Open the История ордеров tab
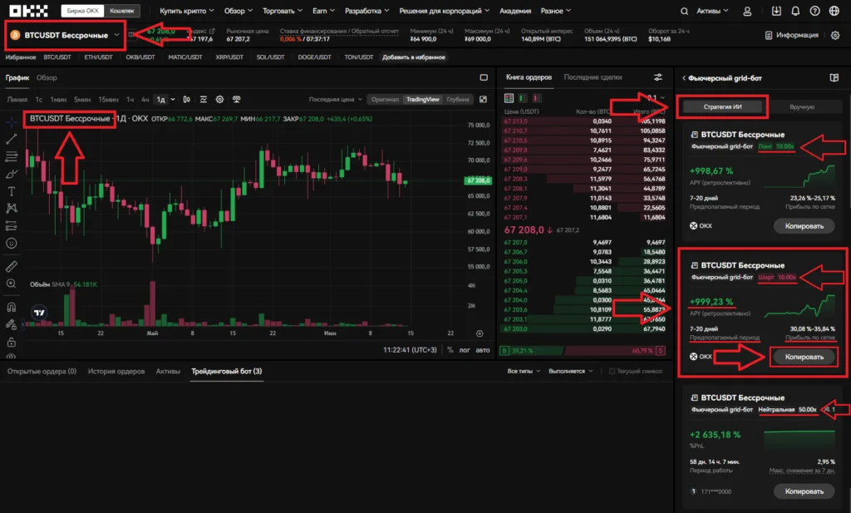The image size is (851, 513). tap(116, 372)
